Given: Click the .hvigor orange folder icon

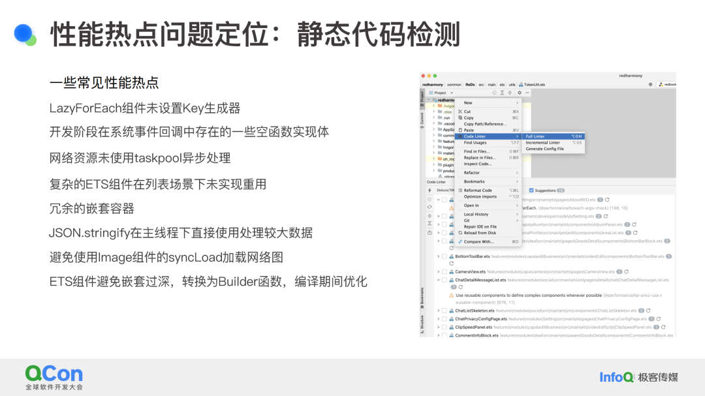Looking at the screenshot, I should (440, 106).
